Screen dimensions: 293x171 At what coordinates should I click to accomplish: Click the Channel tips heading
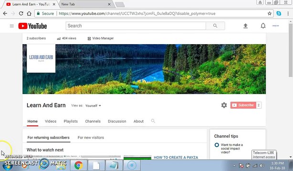226,136
